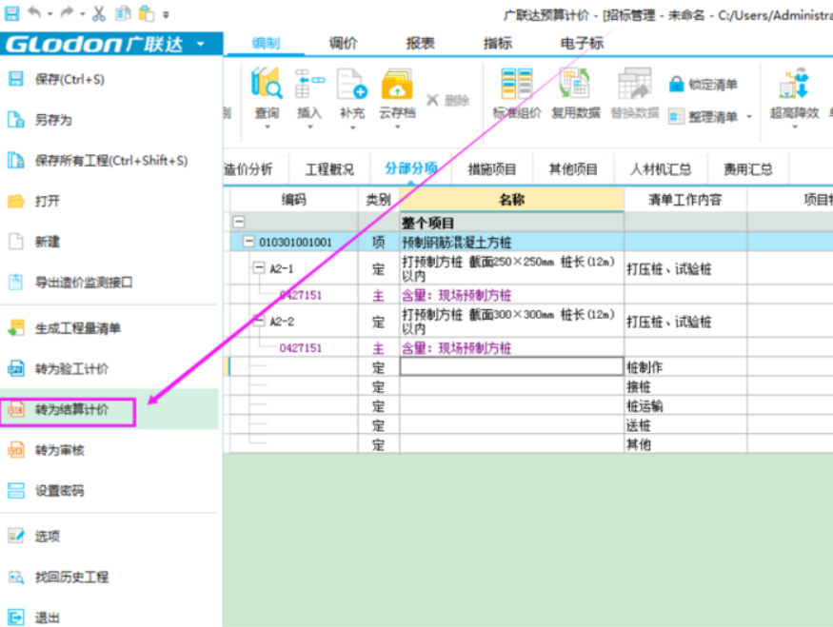Screen dimensions: 833x627
Task: Switch to the 措施项目 tab
Action: [492, 169]
